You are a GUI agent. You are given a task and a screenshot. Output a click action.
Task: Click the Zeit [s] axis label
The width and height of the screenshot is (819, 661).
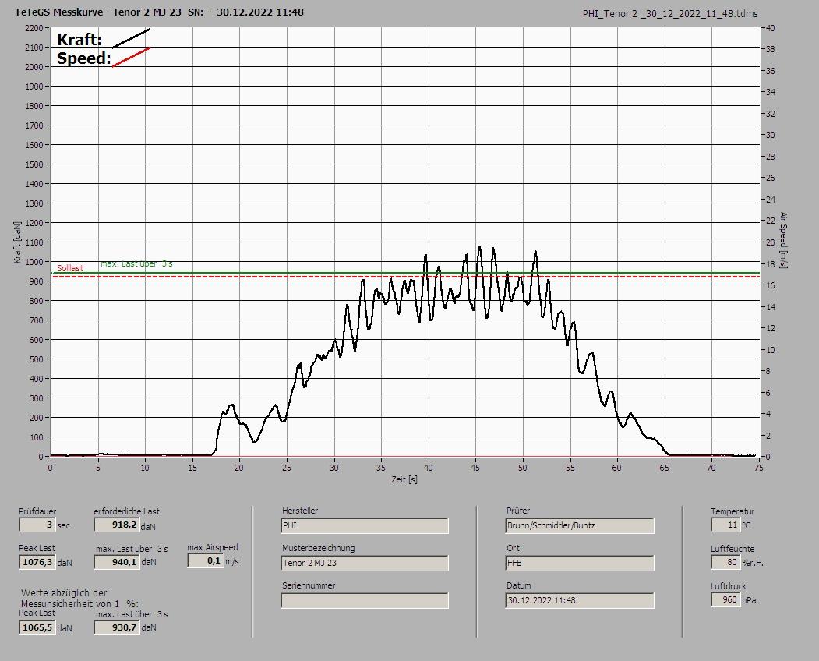(x=404, y=479)
